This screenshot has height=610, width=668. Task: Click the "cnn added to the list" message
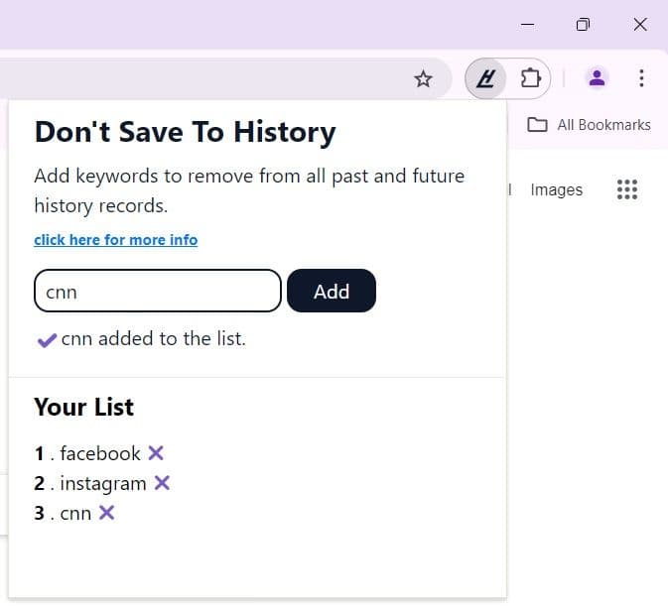(x=153, y=339)
